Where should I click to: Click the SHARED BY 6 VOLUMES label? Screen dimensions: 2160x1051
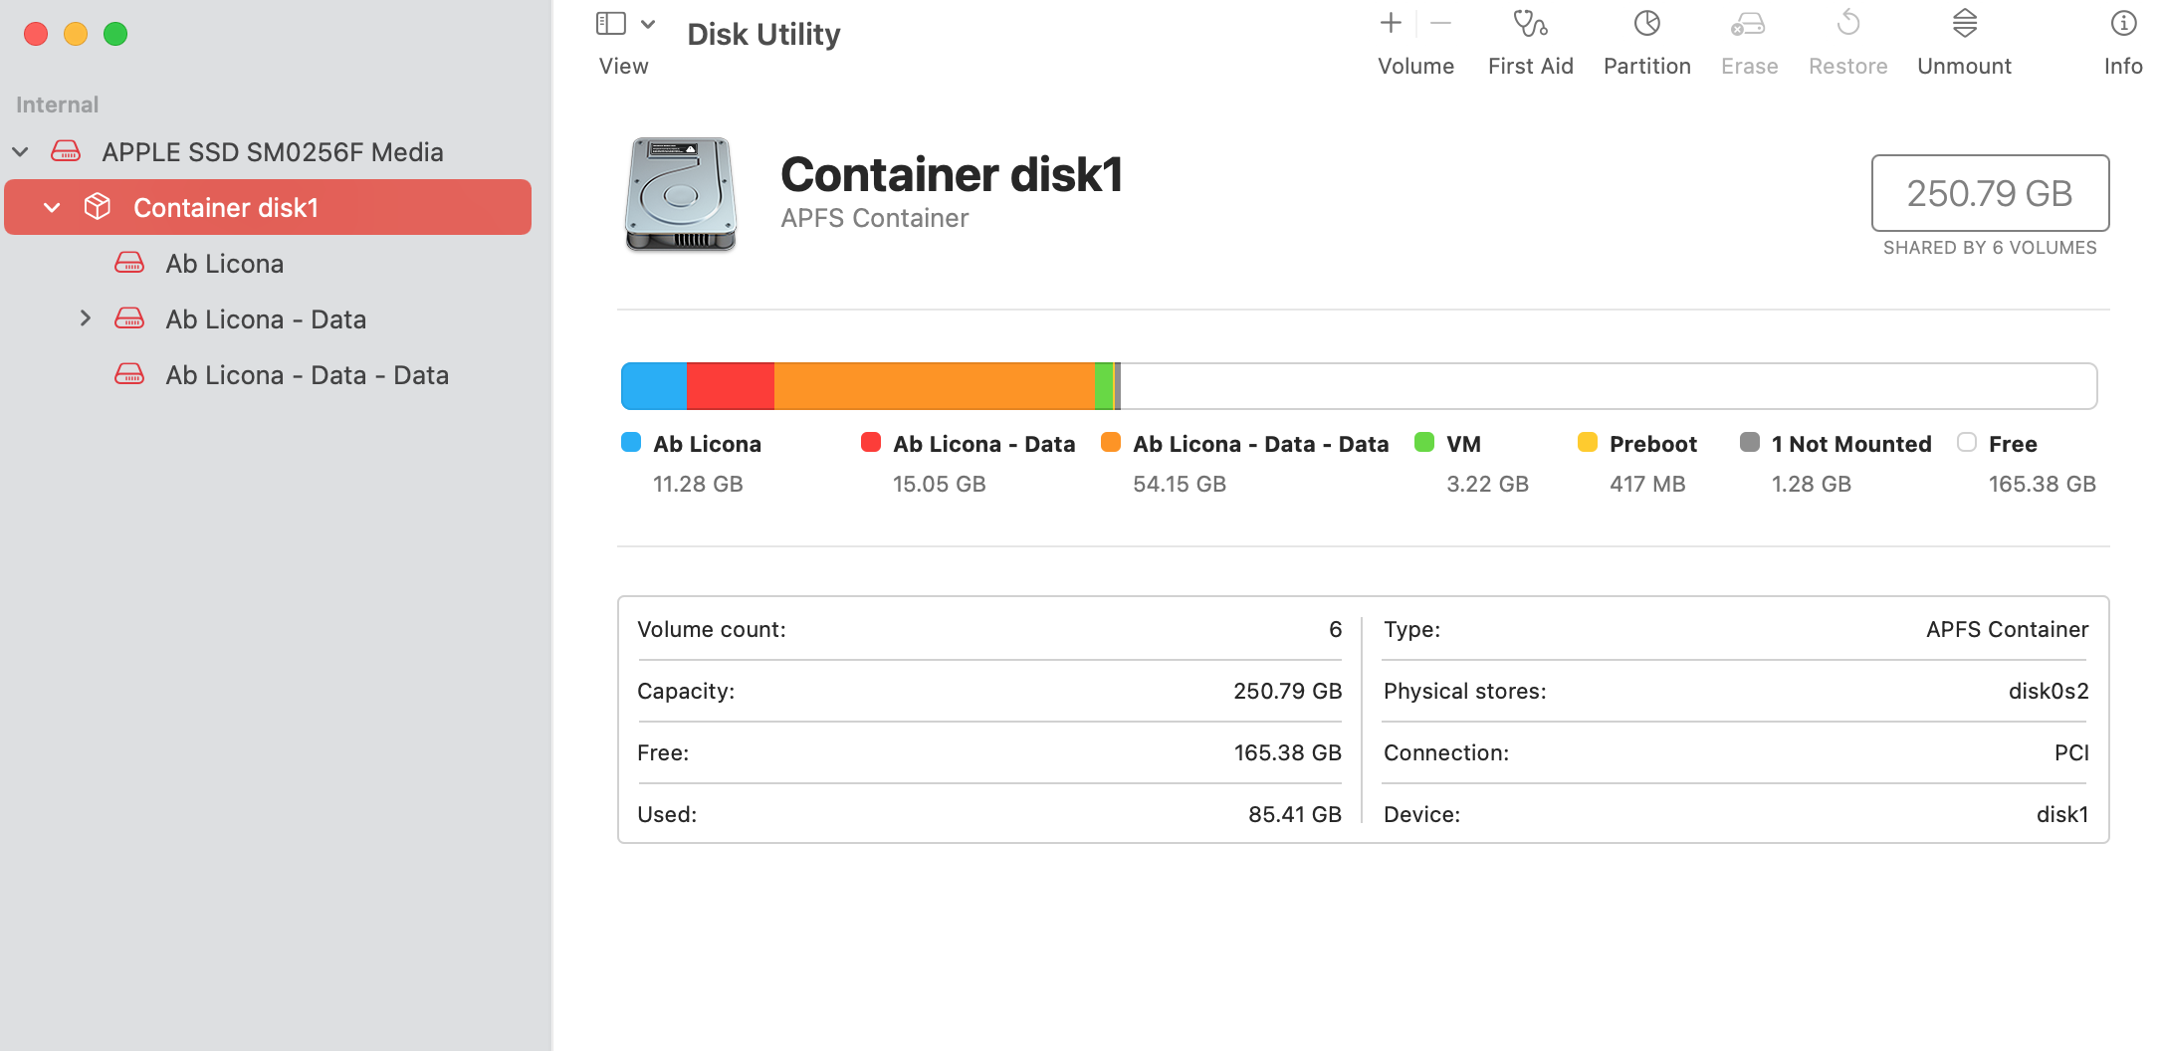coord(1990,248)
